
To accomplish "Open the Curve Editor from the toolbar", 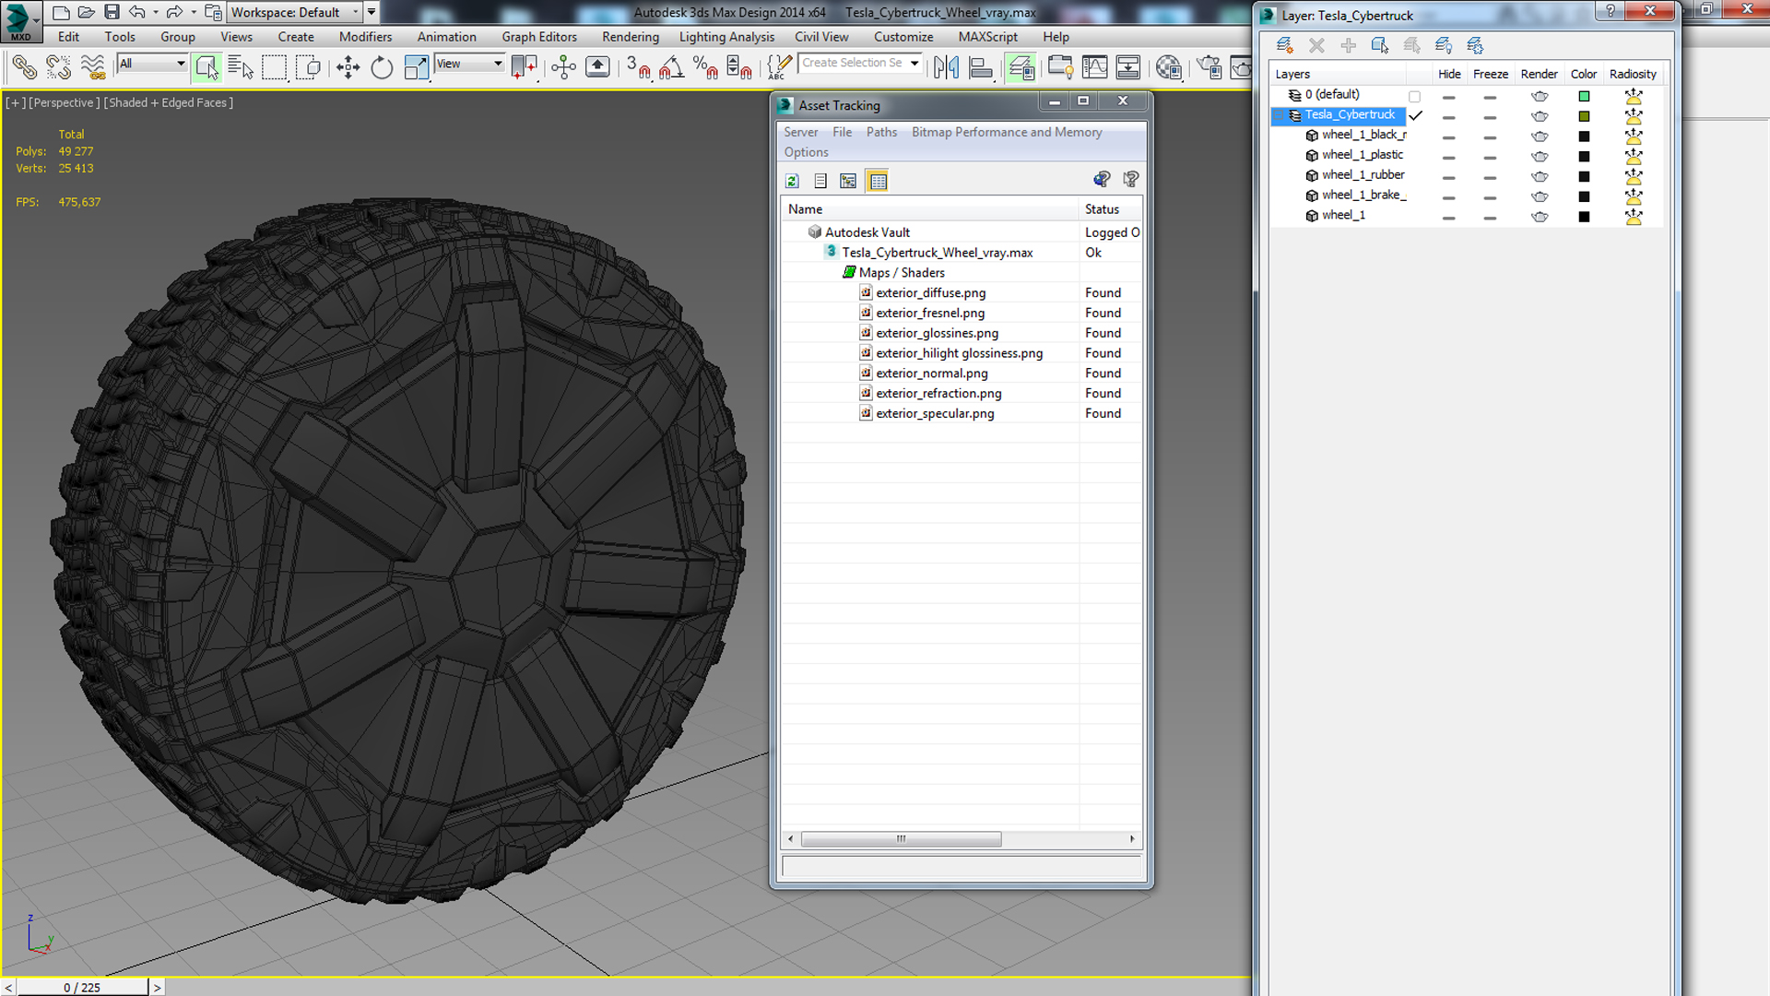I will pos(1094,67).
